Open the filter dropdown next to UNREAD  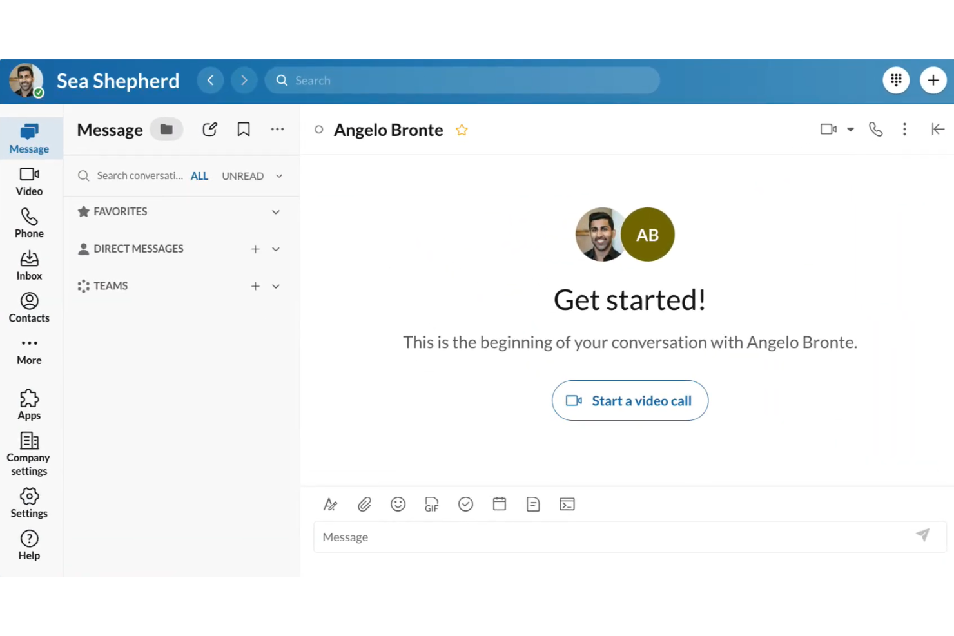pos(279,176)
